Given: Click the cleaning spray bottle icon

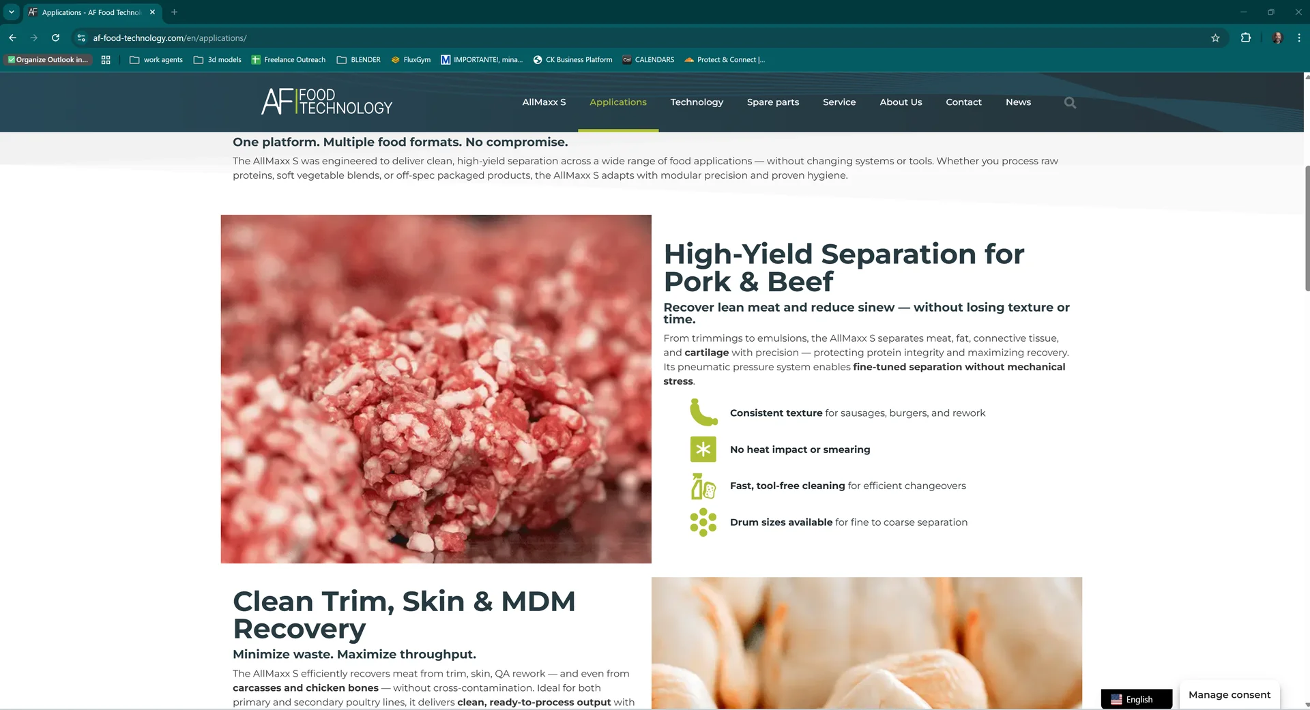Looking at the screenshot, I should (703, 486).
